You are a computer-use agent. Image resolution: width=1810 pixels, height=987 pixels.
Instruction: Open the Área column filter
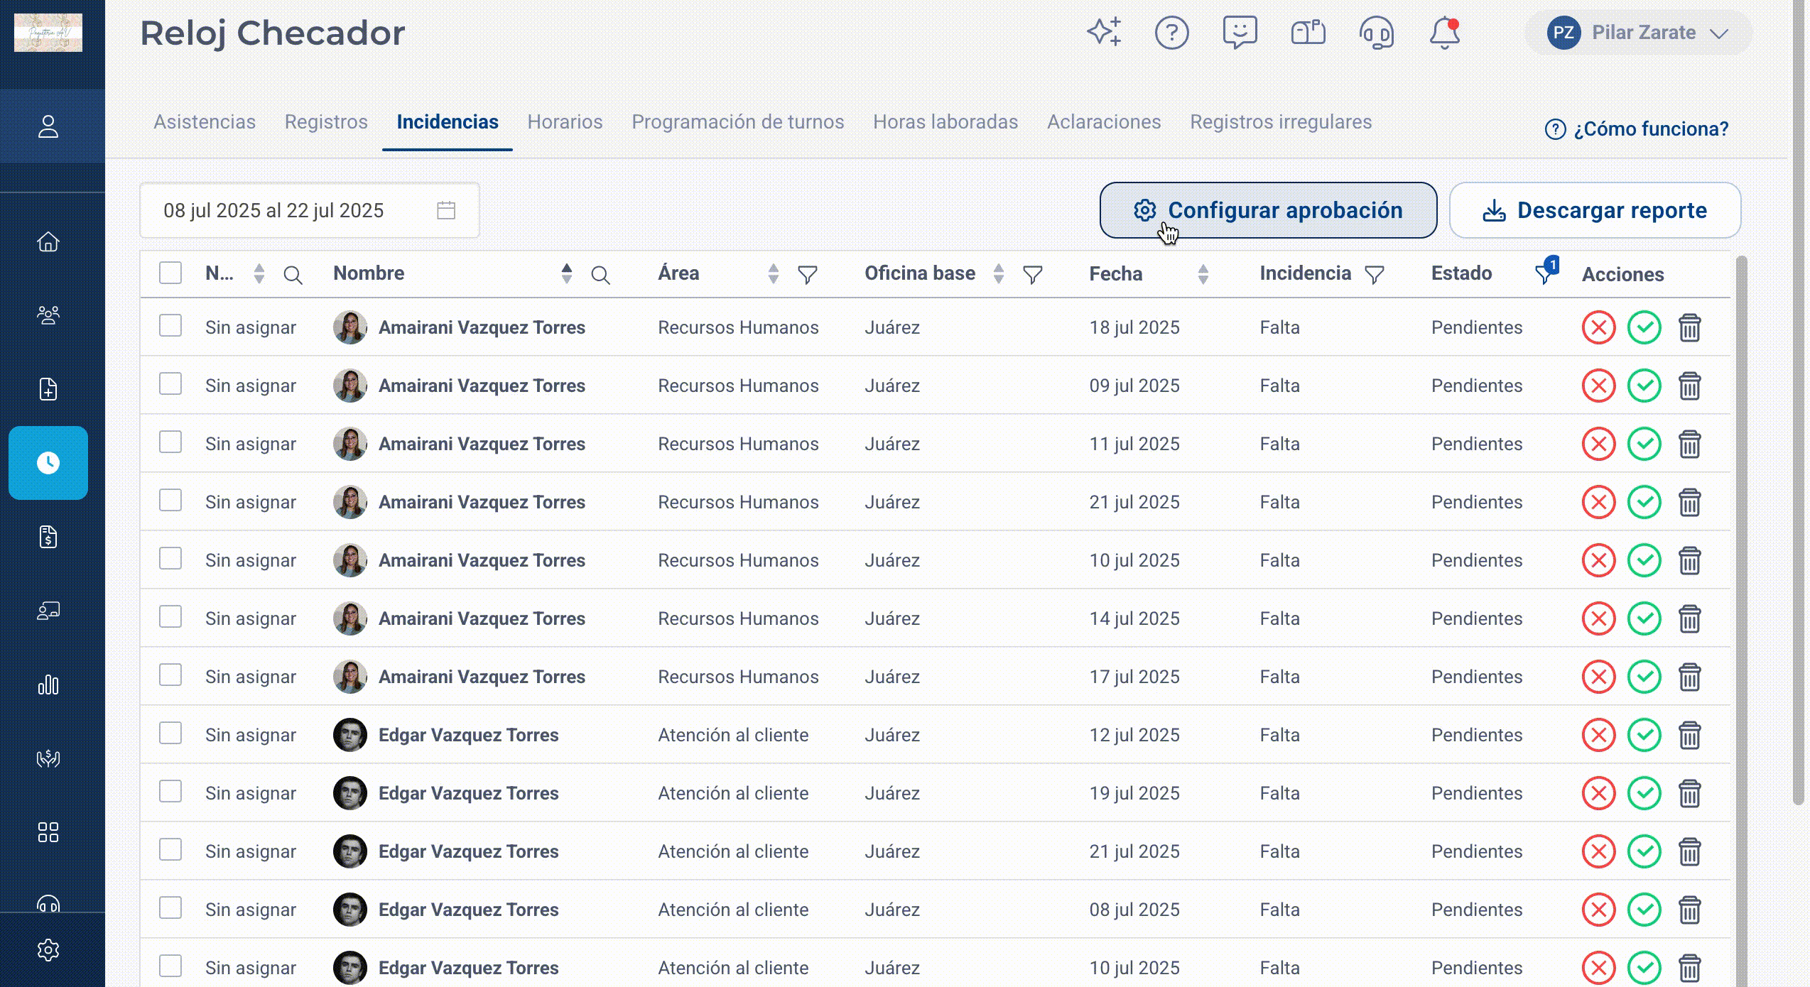click(808, 275)
